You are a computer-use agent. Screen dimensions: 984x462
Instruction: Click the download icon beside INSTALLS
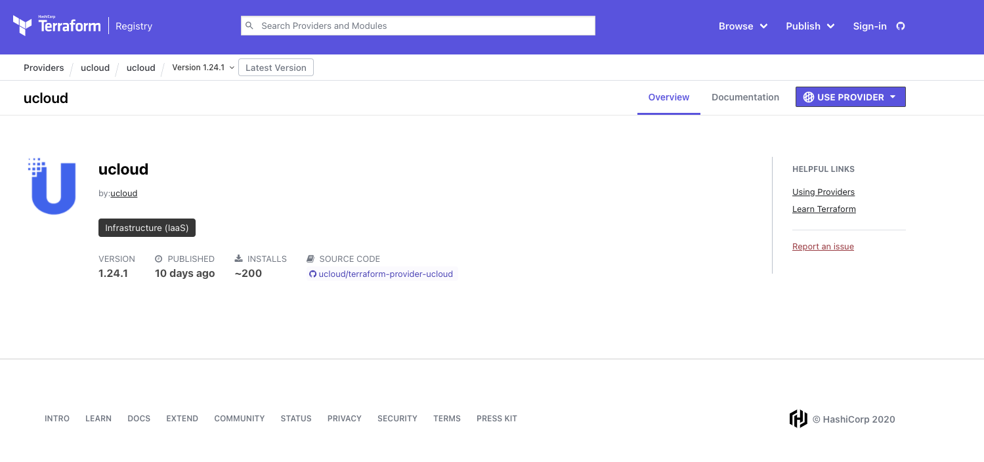(238, 259)
